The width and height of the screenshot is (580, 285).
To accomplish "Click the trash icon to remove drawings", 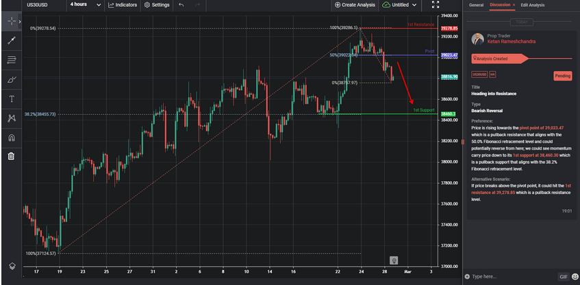I will [12, 156].
